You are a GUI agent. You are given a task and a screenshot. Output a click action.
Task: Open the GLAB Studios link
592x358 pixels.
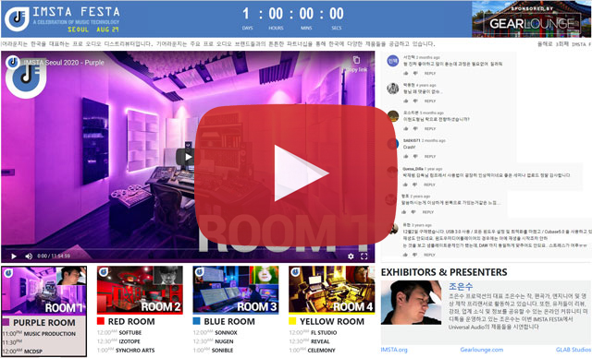coord(573,350)
